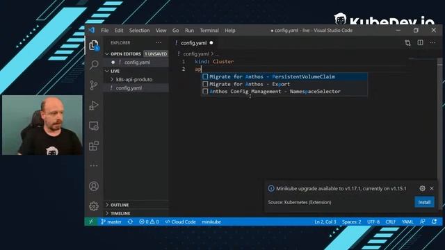Choose Migrate for Anthos - PersistentVolumeClaim suggestion
Viewport: 445px width, 250px height.
pyautogui.click(x=284, y=76)
